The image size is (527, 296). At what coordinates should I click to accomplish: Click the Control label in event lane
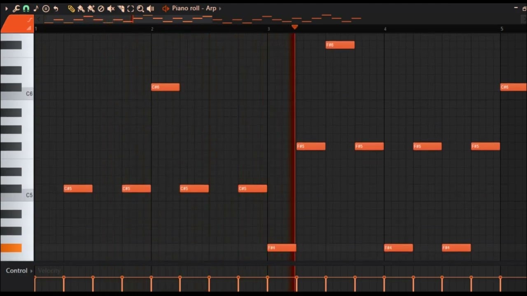[x=16, y=271]
